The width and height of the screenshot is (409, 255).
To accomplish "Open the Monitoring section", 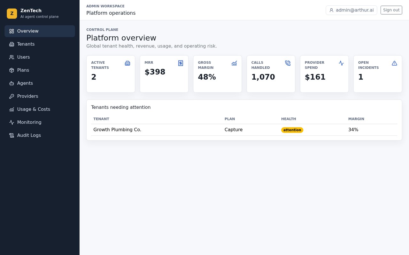I will (x=40, y=123).
